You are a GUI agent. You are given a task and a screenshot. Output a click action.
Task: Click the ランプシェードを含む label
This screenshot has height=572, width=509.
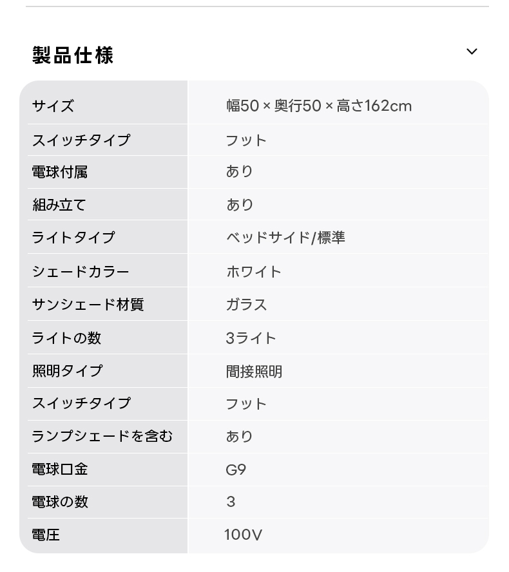click(x=102, y=436)
